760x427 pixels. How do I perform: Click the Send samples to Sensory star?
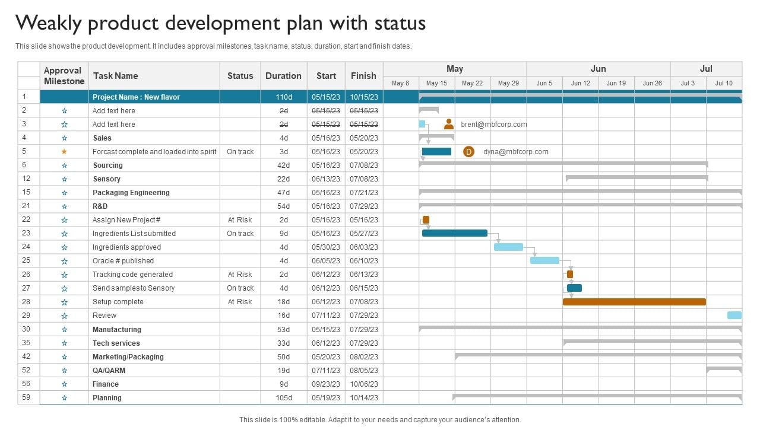coord(64,288)
